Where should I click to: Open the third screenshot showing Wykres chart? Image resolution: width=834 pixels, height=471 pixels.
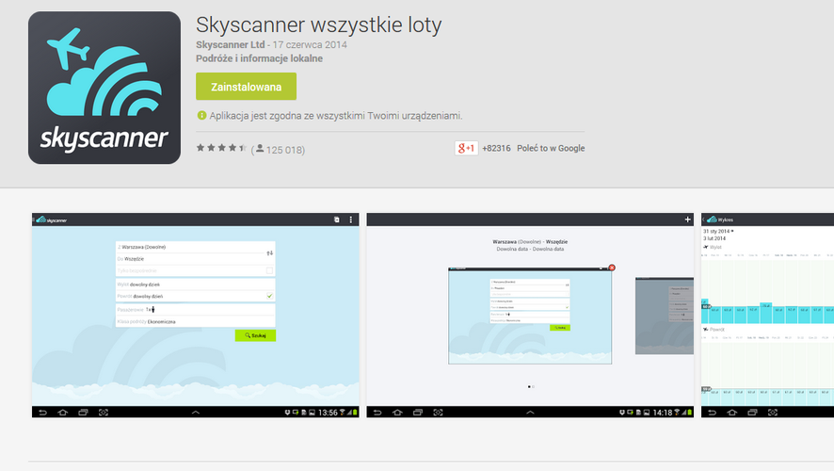pos(767,315)
